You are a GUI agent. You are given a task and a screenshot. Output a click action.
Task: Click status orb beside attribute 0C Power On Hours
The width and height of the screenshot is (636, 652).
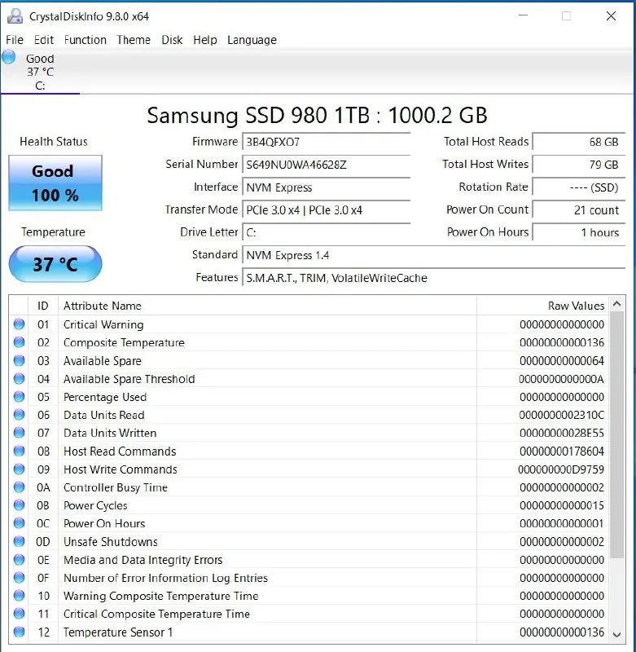pos(19,523)
